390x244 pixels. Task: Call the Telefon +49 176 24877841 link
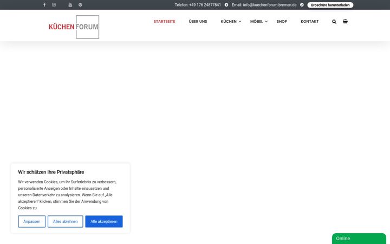click(198, 5)
